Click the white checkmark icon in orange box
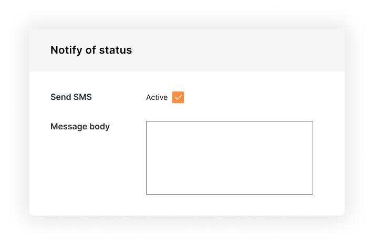Image resolution: width=373 pixels, height=244 pixels. click(x=178, y=97)
